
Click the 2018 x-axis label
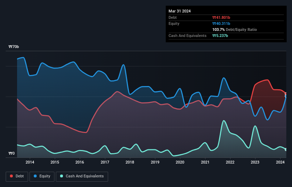(130, 162)
